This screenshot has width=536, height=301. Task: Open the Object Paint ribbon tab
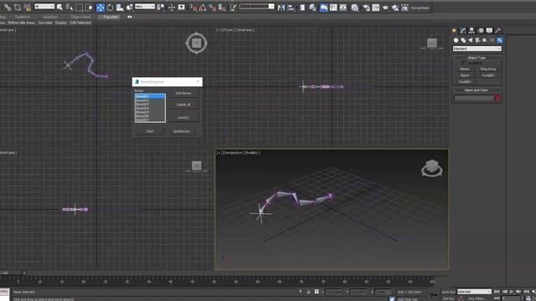(80, 17)
